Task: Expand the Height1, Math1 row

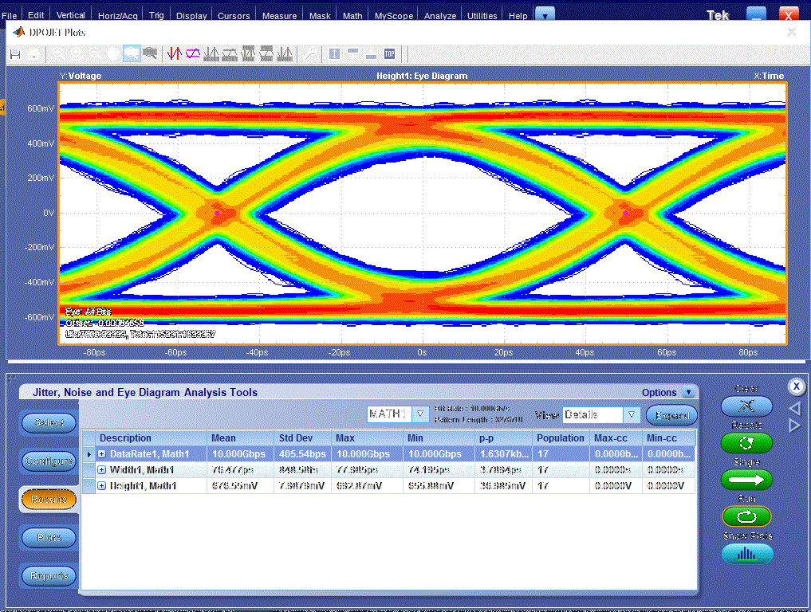Action: (x=102, y=486)
